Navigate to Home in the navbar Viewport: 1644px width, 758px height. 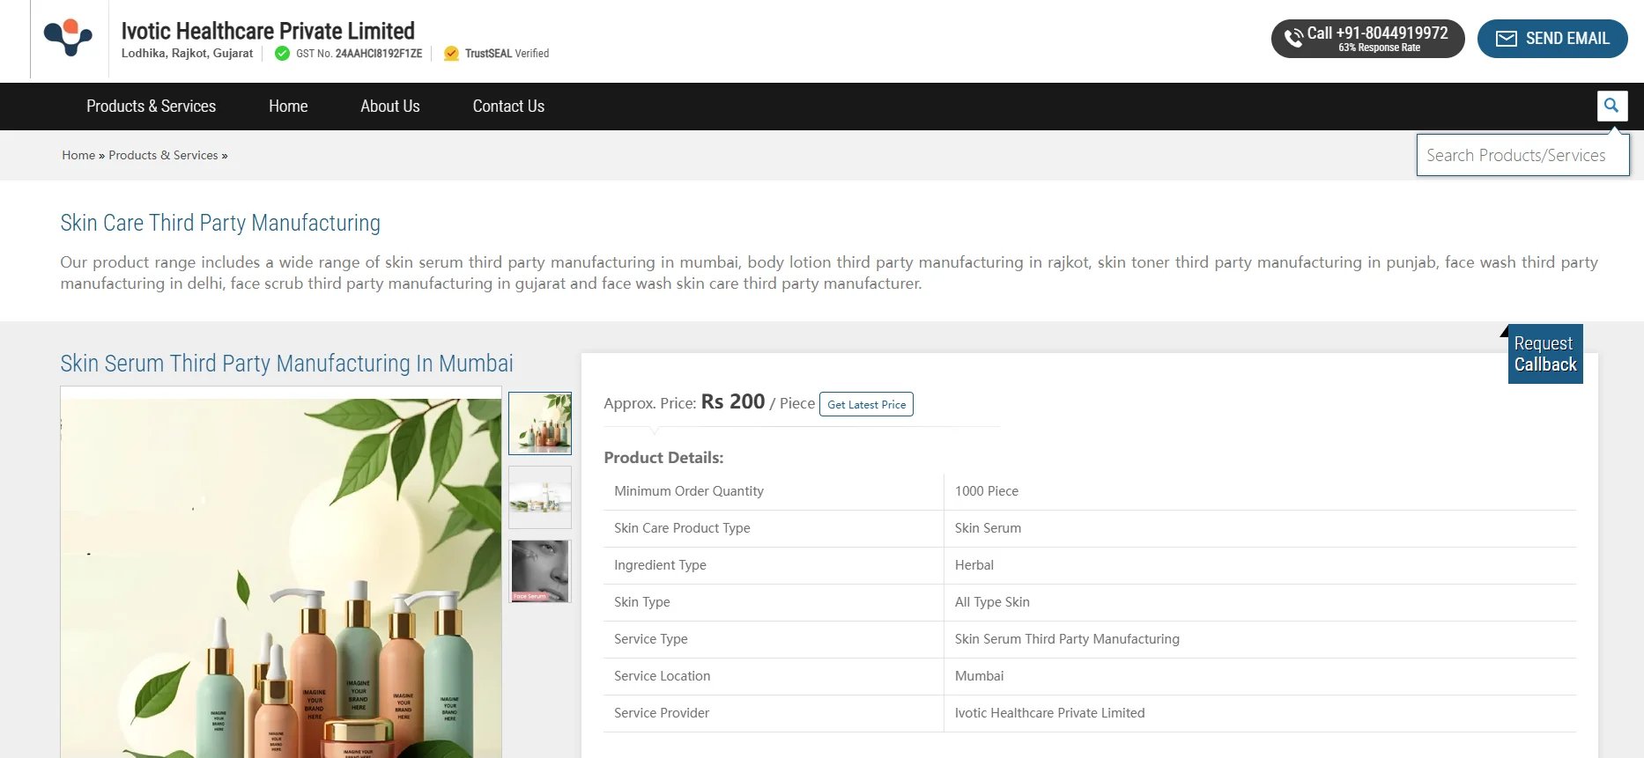click(x=288, y=107)
